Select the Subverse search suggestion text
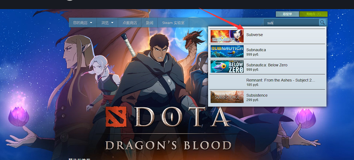354x160 pixels. [x=255, y=35]
